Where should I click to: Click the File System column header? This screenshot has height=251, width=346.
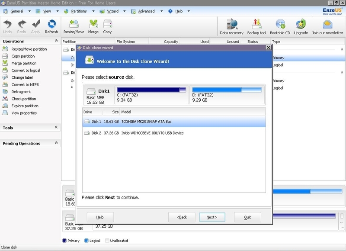[132, 42]
